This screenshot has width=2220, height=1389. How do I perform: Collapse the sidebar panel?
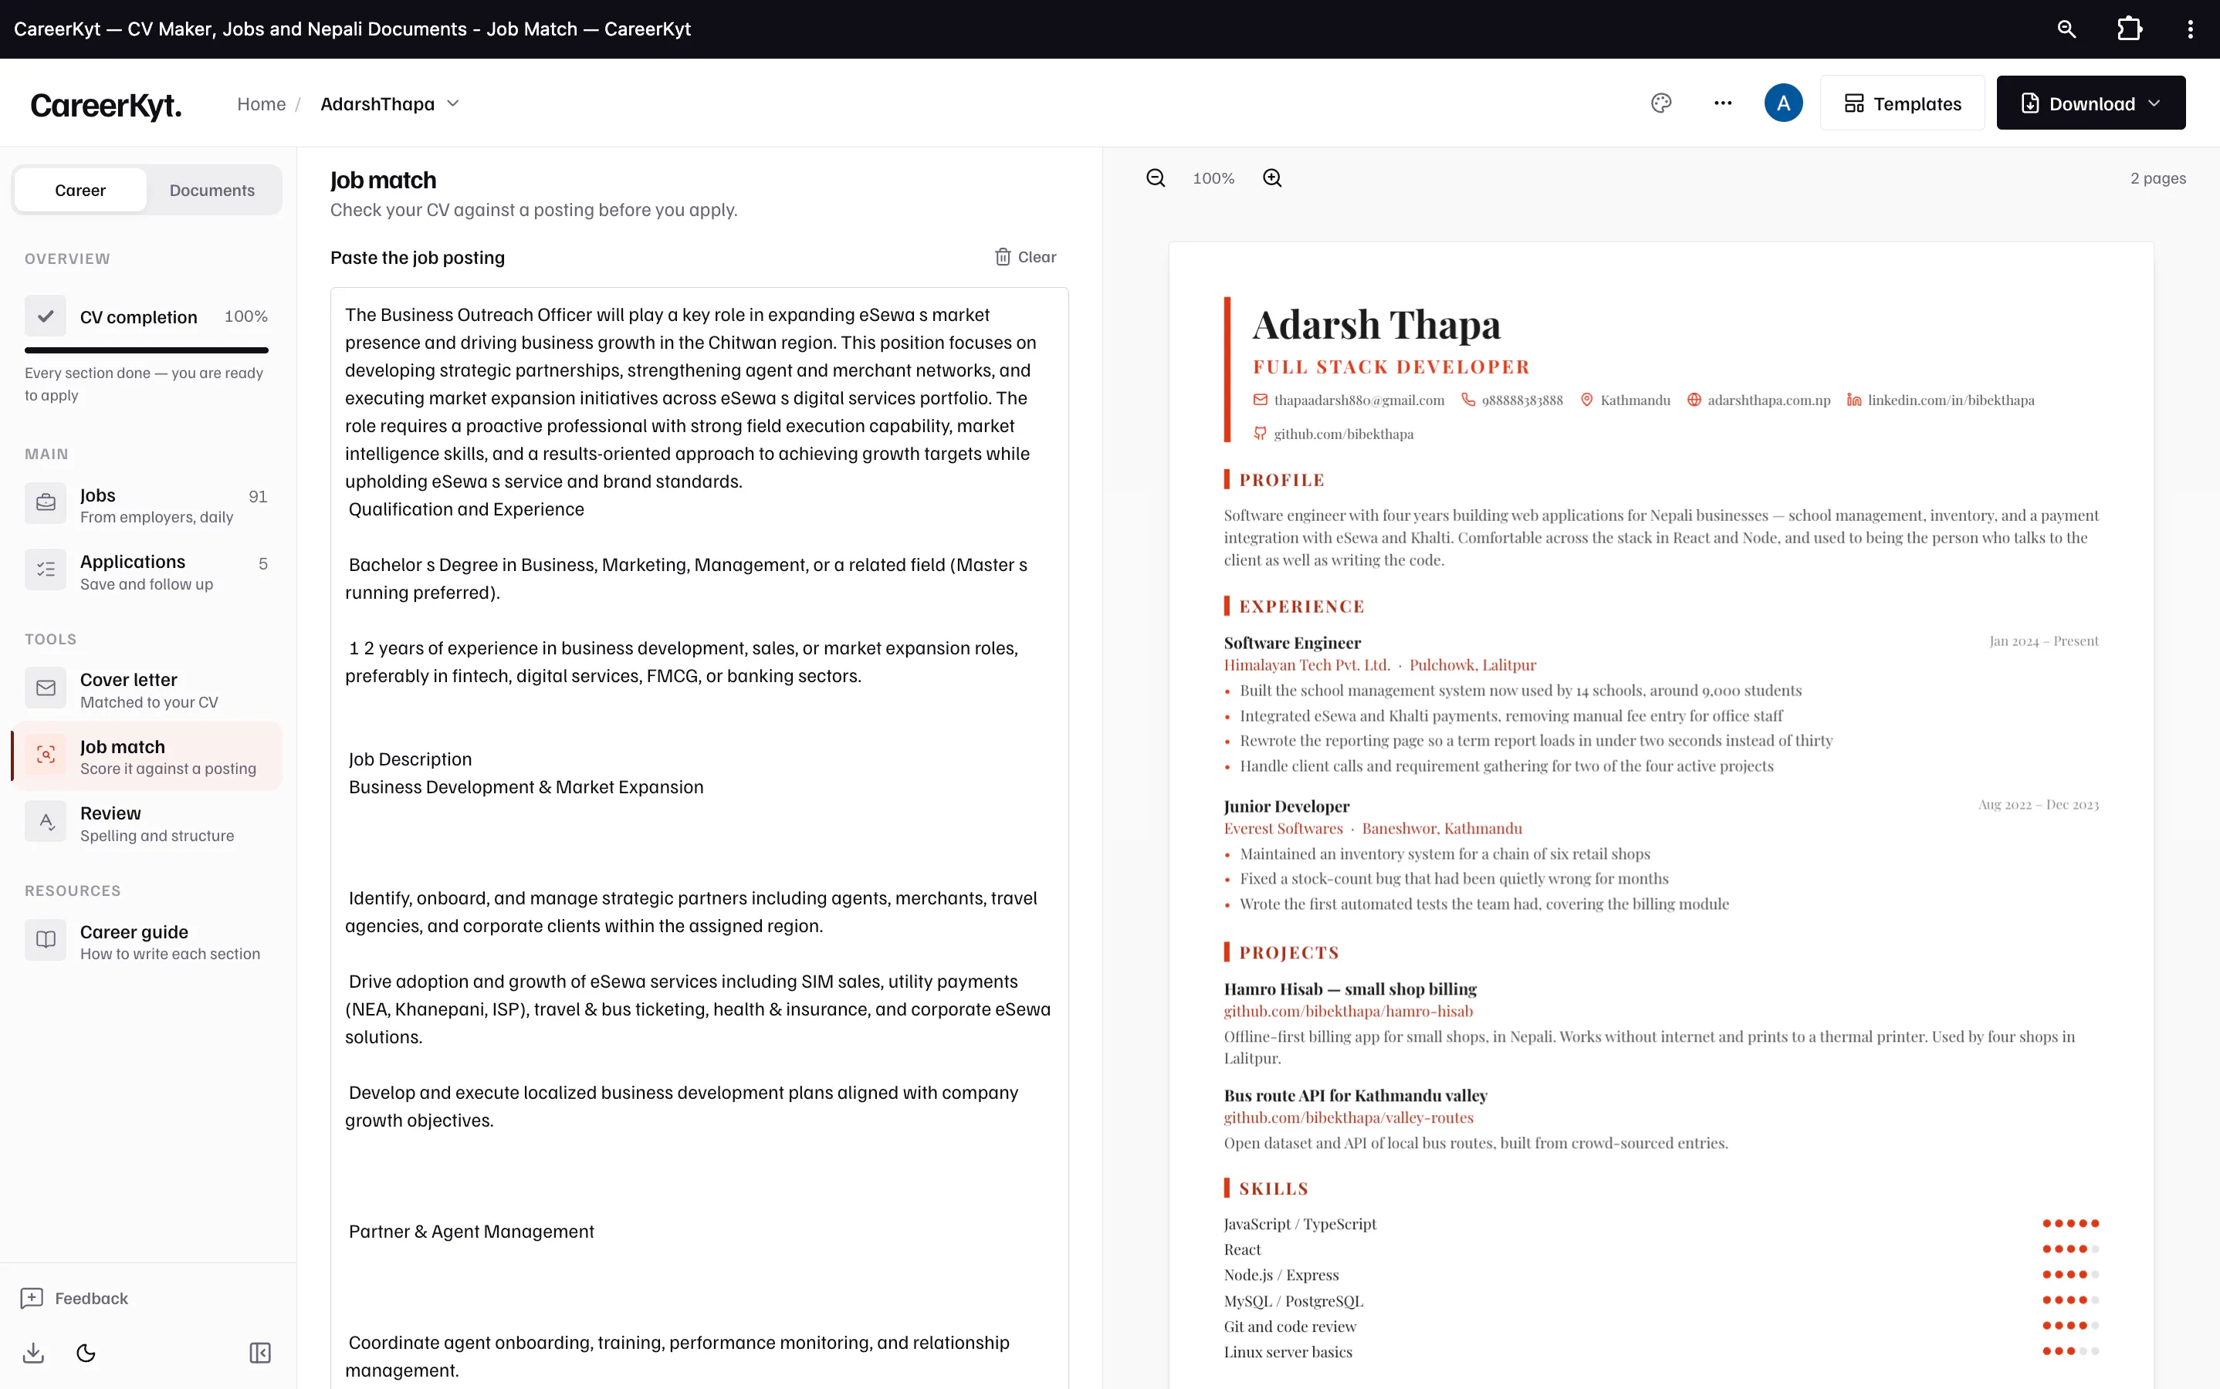coord(260,1352)
